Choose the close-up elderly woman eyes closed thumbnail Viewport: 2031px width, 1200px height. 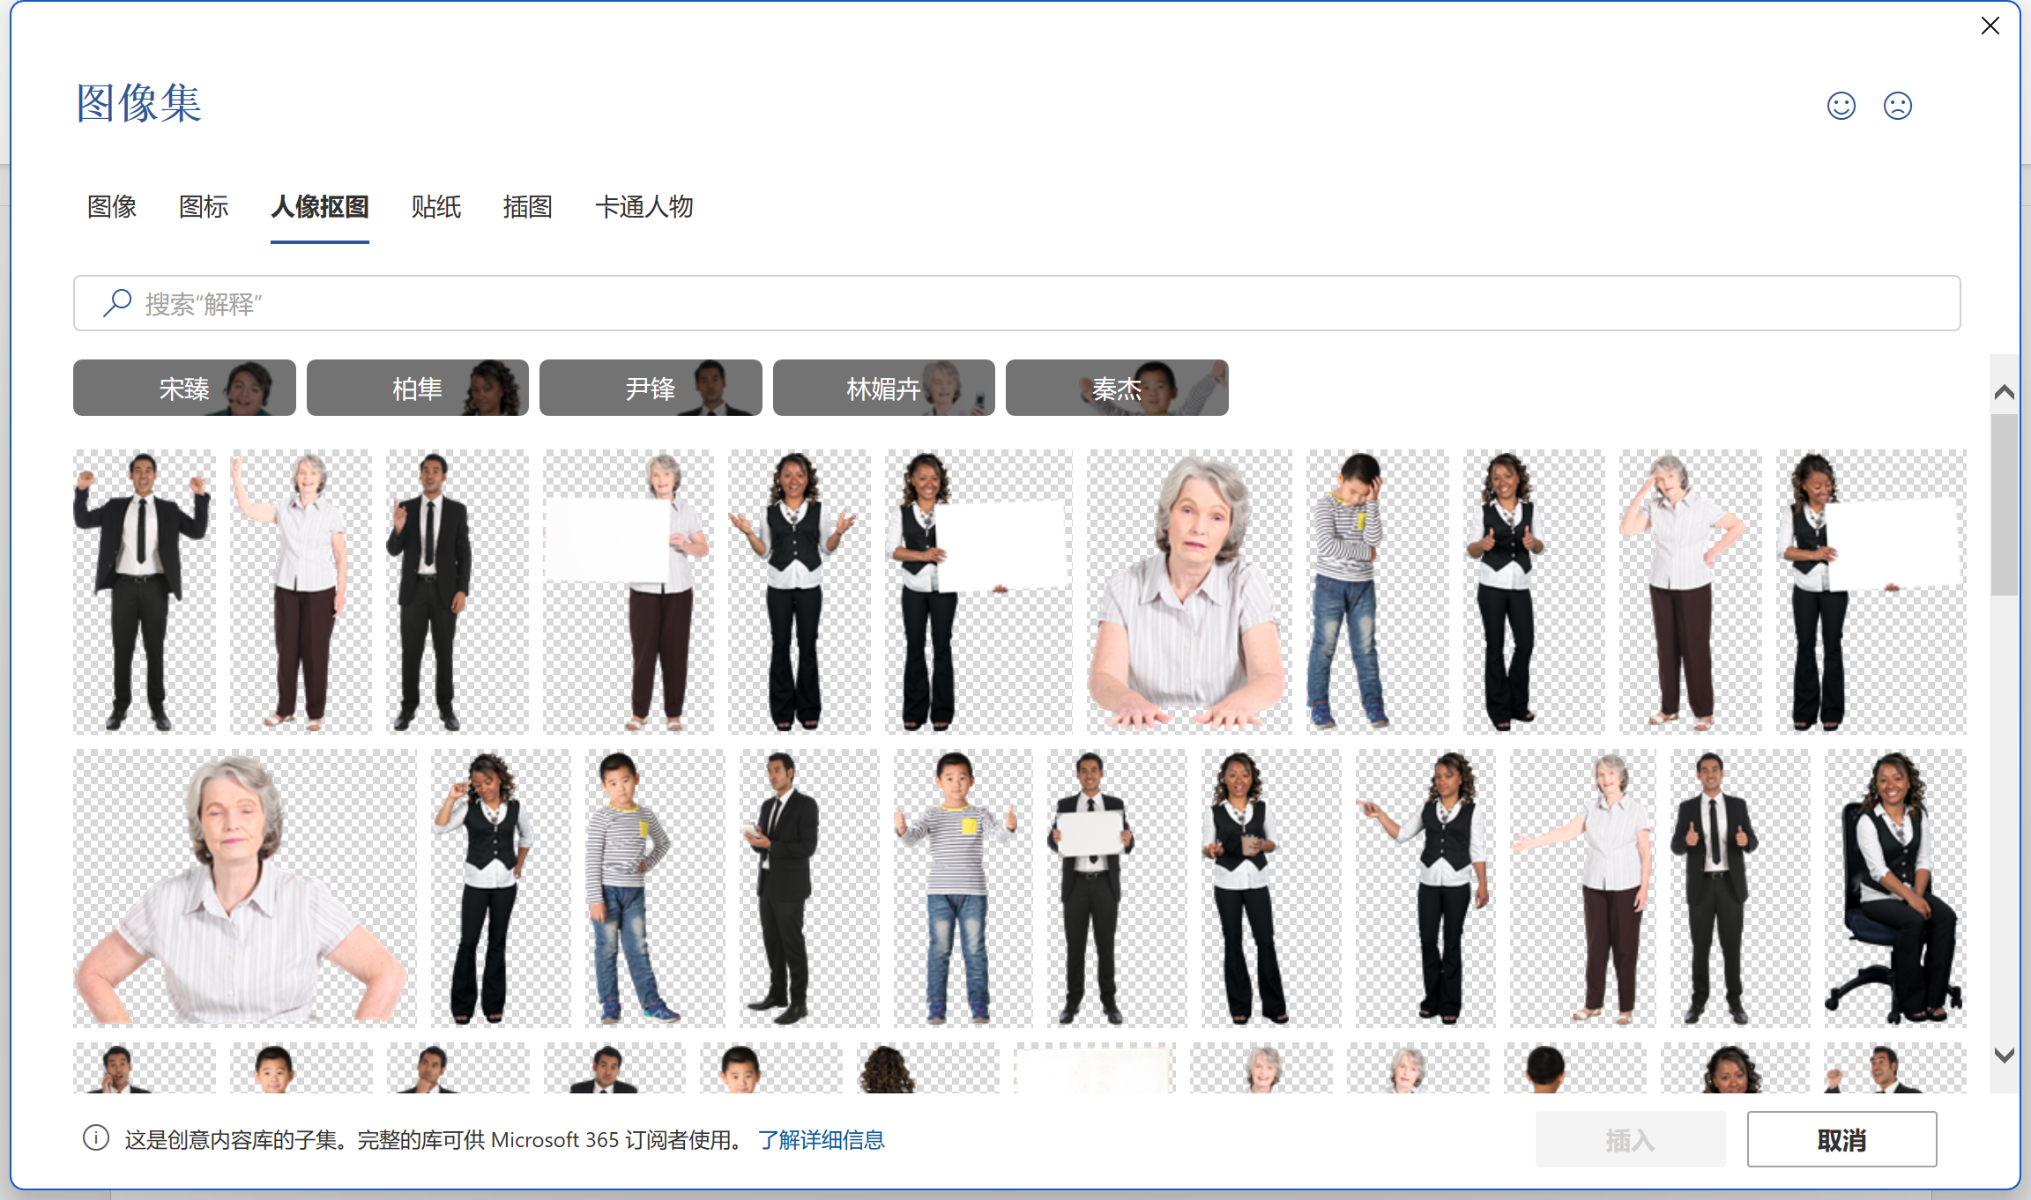coord(244,888)
